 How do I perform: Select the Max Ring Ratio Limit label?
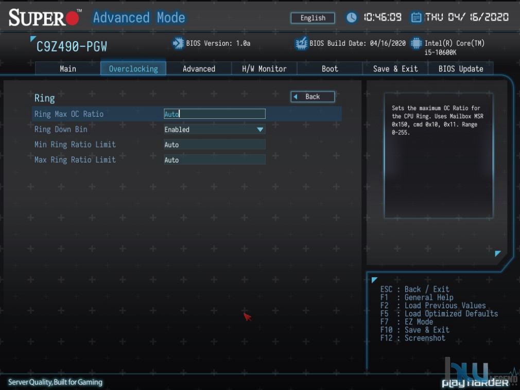tap(75, 159)
